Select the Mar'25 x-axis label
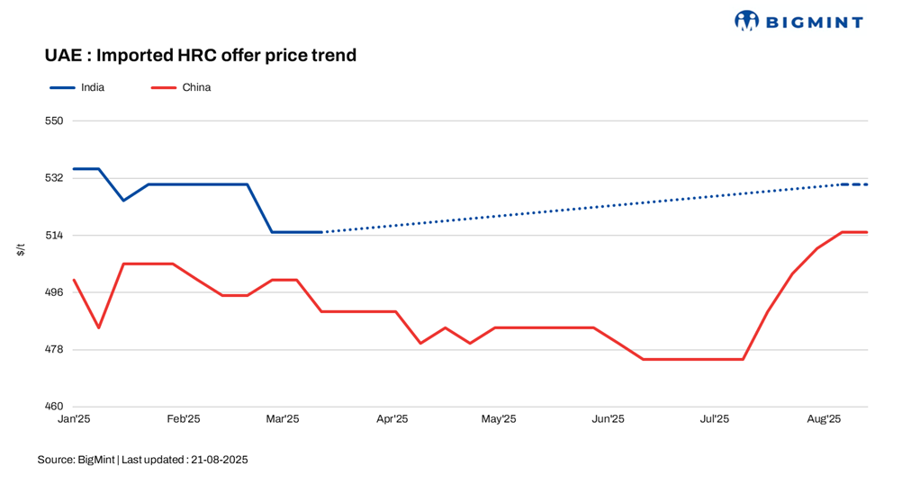The height and width of the screenshot is (484, 902). pyautogui.click(x=284, y=419)
